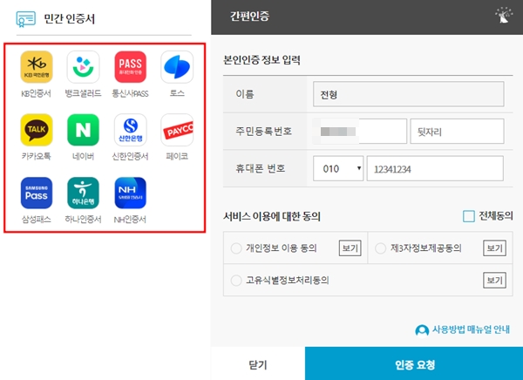Click the 민간 인증서 heading text
The width and height of the screenshot is (523, 380).
coord(70,18)
